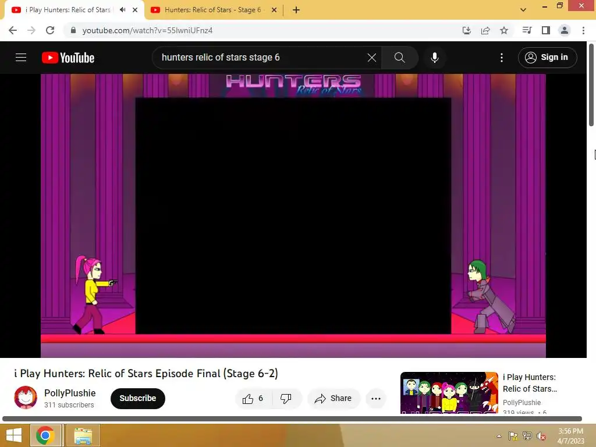596x447 pixels.
Task: Go to YouTube home via logo
Action: point(68,58)
